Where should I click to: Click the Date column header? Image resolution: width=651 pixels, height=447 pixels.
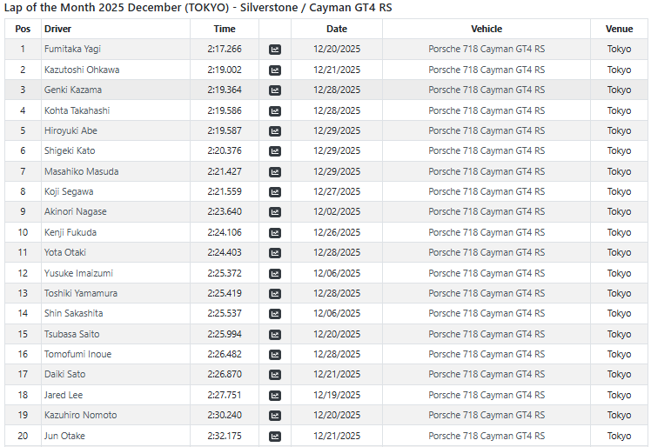(x=336, y=29)
